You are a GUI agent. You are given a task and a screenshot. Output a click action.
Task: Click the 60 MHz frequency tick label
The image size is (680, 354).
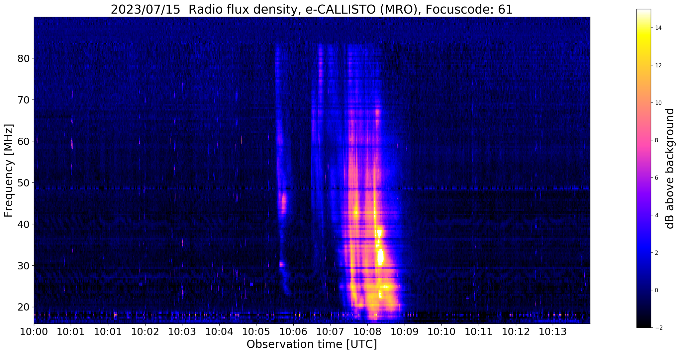(24, 141)
